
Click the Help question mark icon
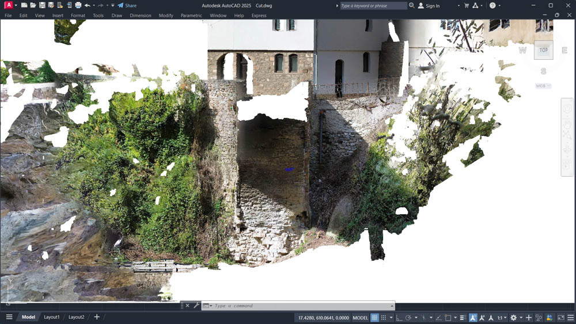(492, 6)
